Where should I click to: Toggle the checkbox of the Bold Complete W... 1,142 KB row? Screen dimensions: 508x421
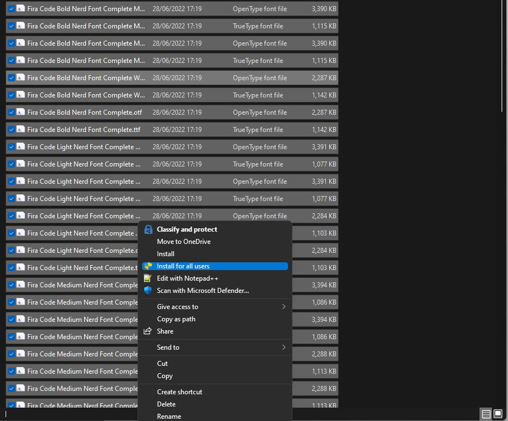(x=11, y=95)
